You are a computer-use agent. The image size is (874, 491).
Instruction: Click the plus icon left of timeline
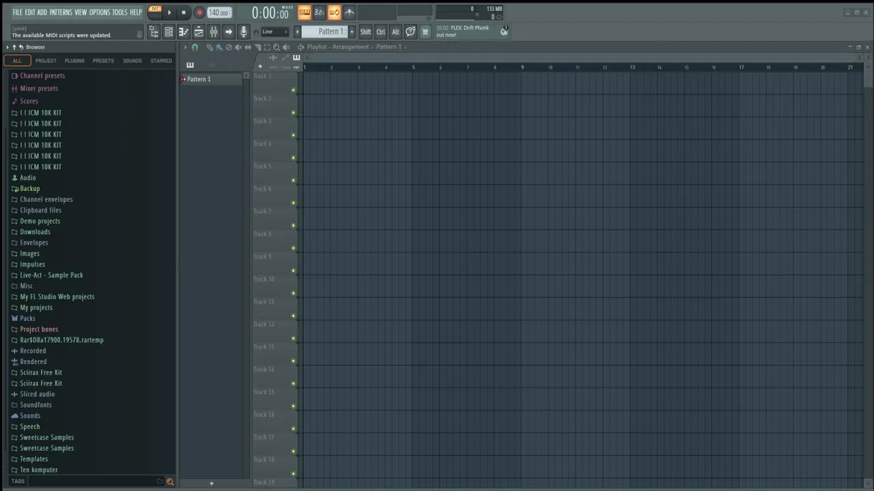260,66
